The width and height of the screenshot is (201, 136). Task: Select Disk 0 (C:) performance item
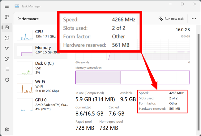click(41, 68)
